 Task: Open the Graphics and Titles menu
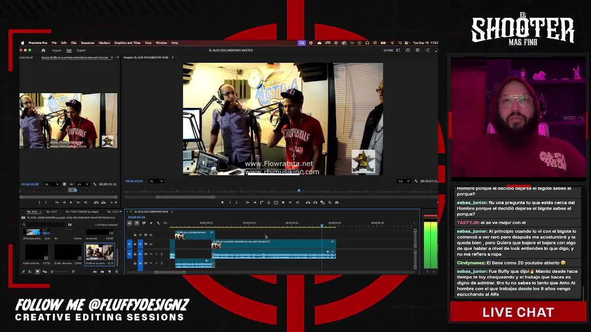(x=127, y=43)
